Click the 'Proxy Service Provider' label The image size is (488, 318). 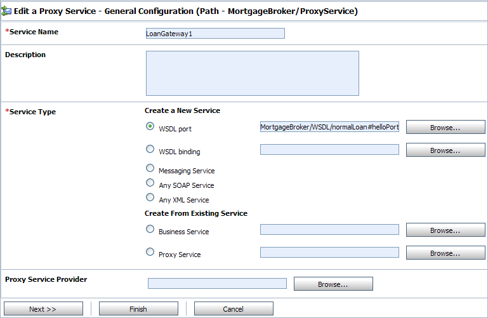(46, 279)
